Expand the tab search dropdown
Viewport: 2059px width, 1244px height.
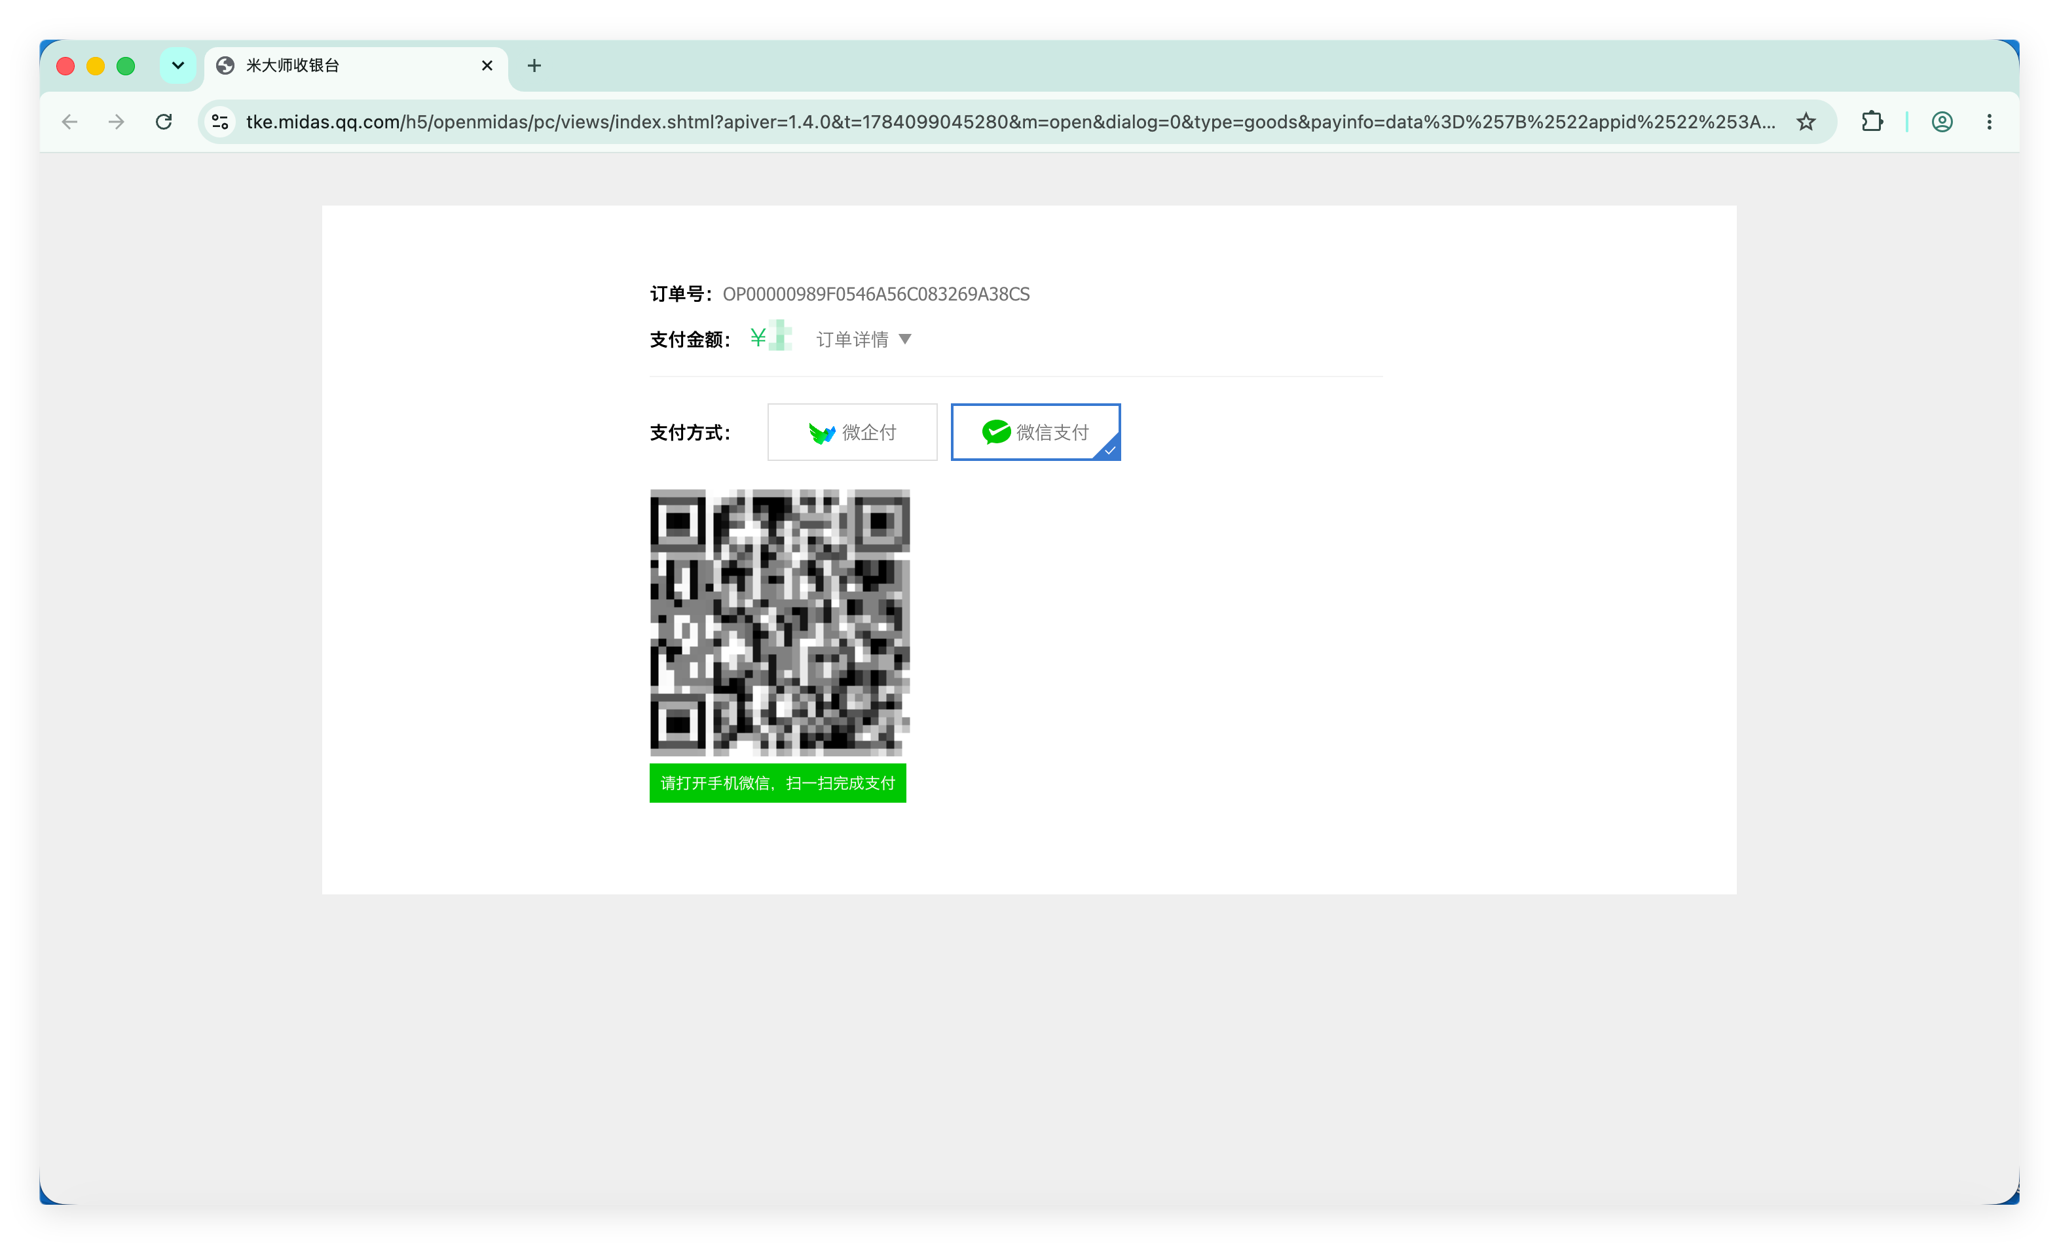[178, 65]
